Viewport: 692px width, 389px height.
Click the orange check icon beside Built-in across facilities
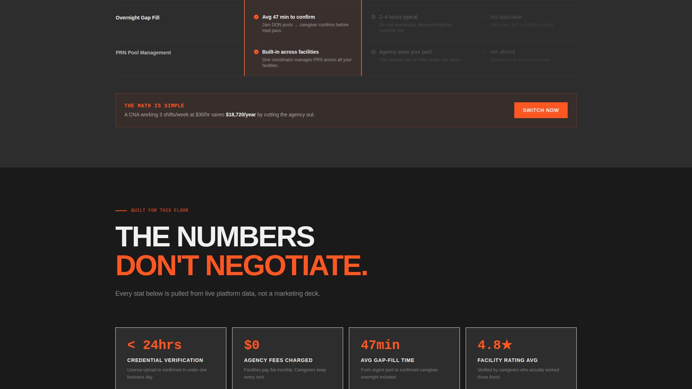pyautogui.click(x=256, y=52)
